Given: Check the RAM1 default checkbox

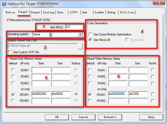Looking at the screenshot, I should (x=90, y=70).
